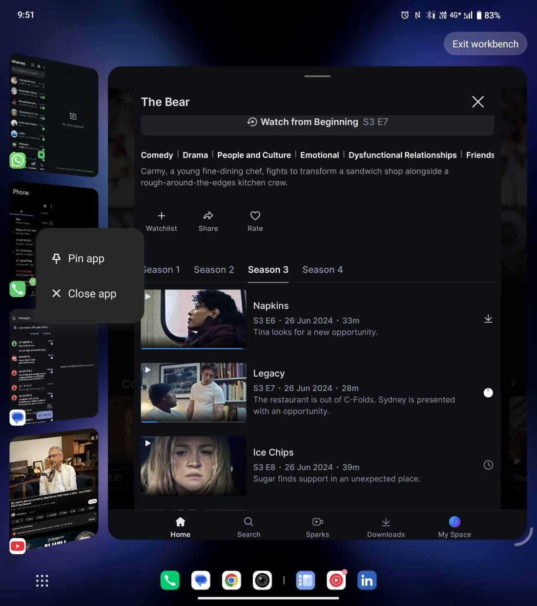Tap People and Culture genre tag
The image size is (537, 606).
pyautogui.click(x=254, y=155)
